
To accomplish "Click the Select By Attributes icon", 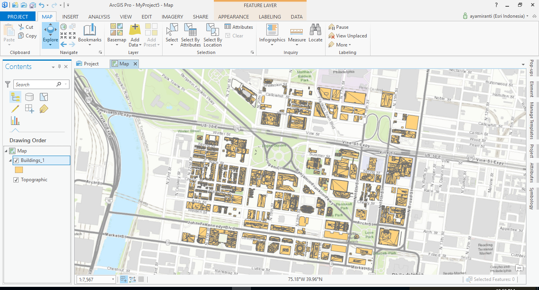I will coord(191,30).
